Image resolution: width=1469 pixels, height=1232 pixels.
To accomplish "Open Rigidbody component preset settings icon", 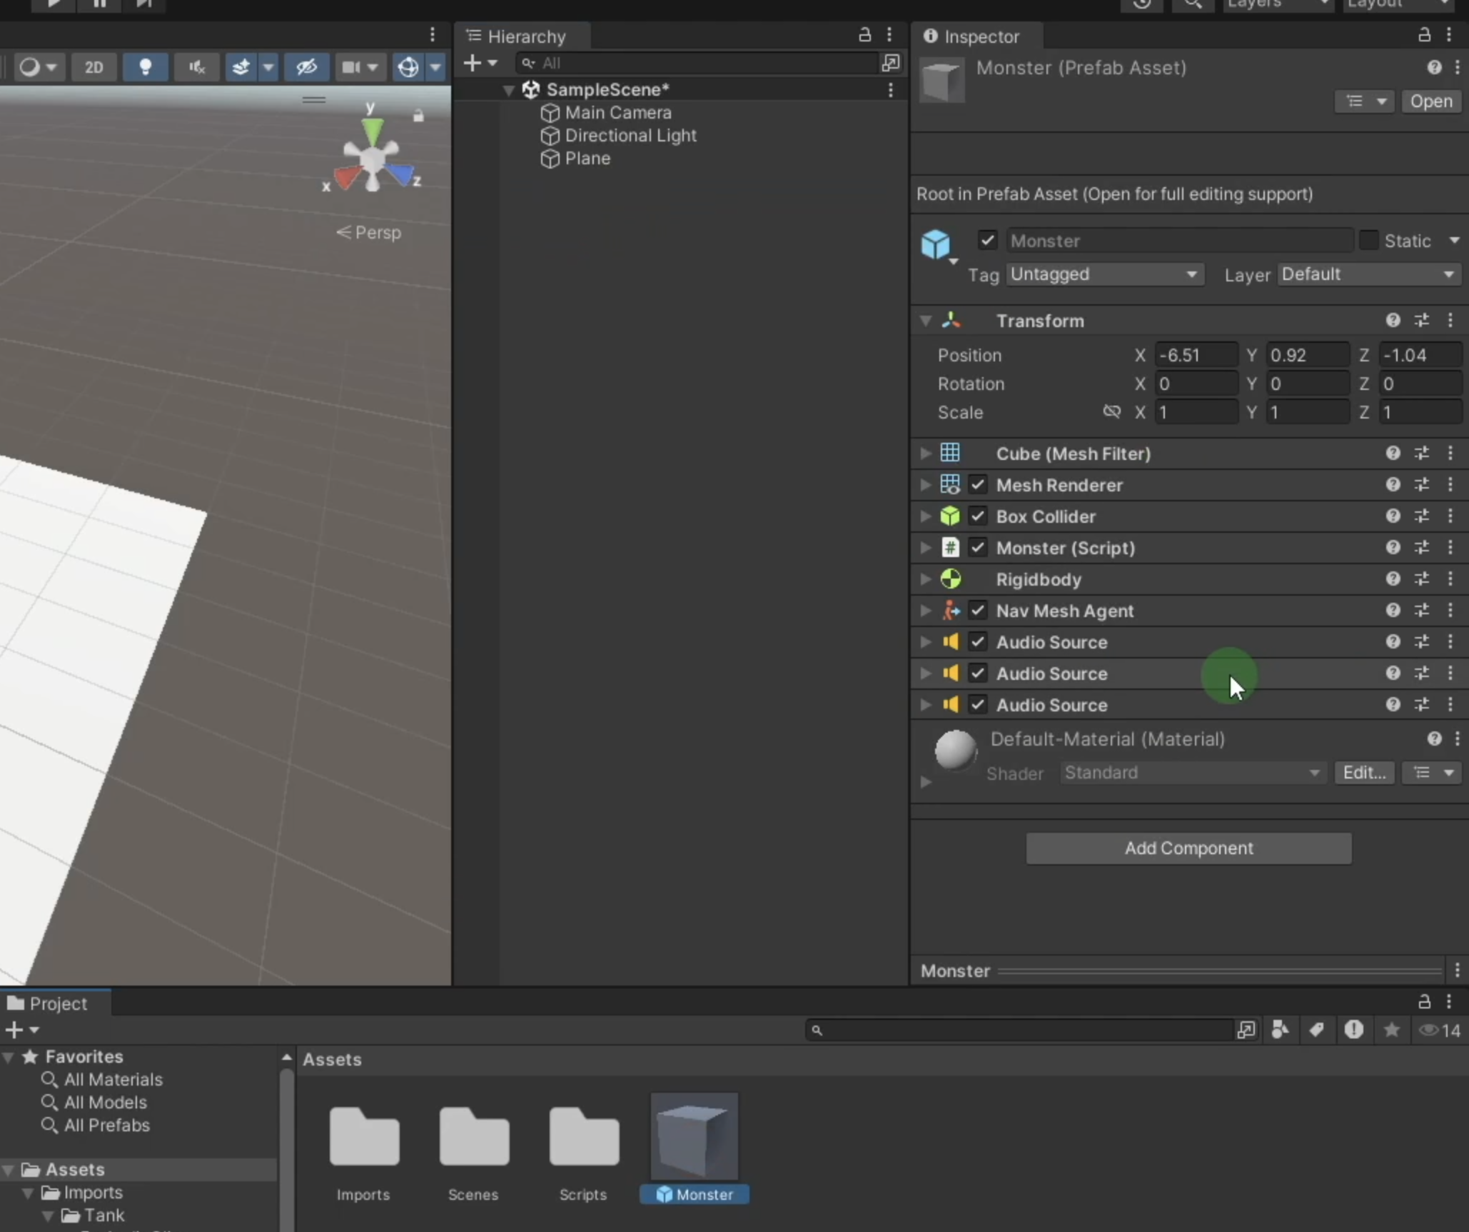I will pos(1422,579).
